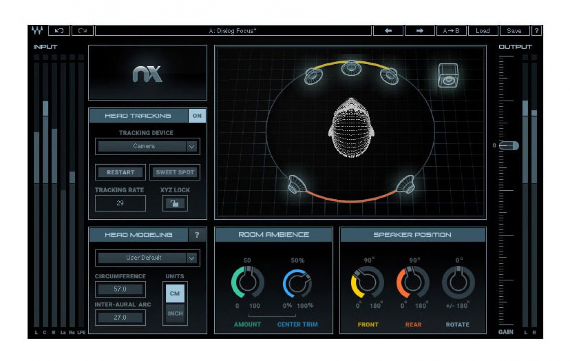Click the LFE channel label
Screen dimensions: 570x361
tap(81, 332)
